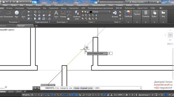Expand command line history arrow
This screenshot has height=97, width=174.
141,88
